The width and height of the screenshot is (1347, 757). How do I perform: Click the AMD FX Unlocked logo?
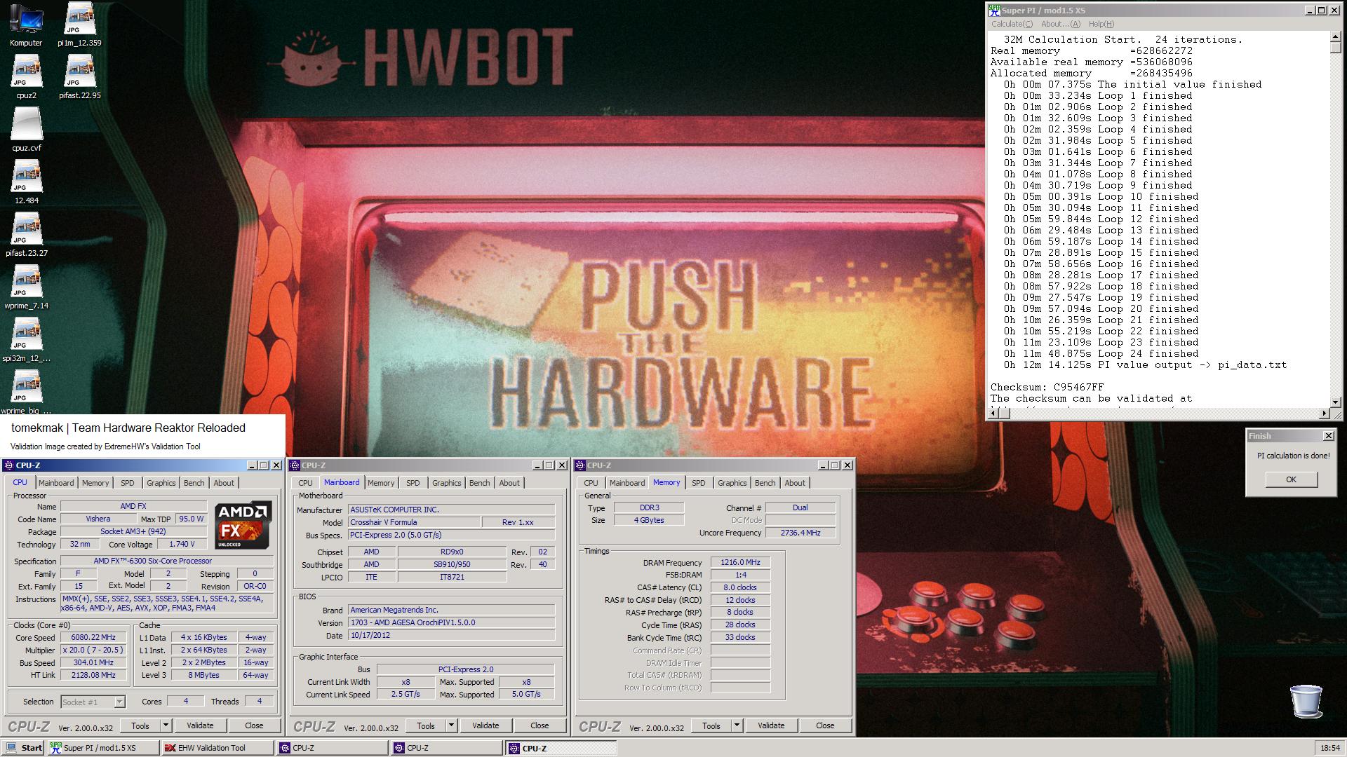point(242,525)
